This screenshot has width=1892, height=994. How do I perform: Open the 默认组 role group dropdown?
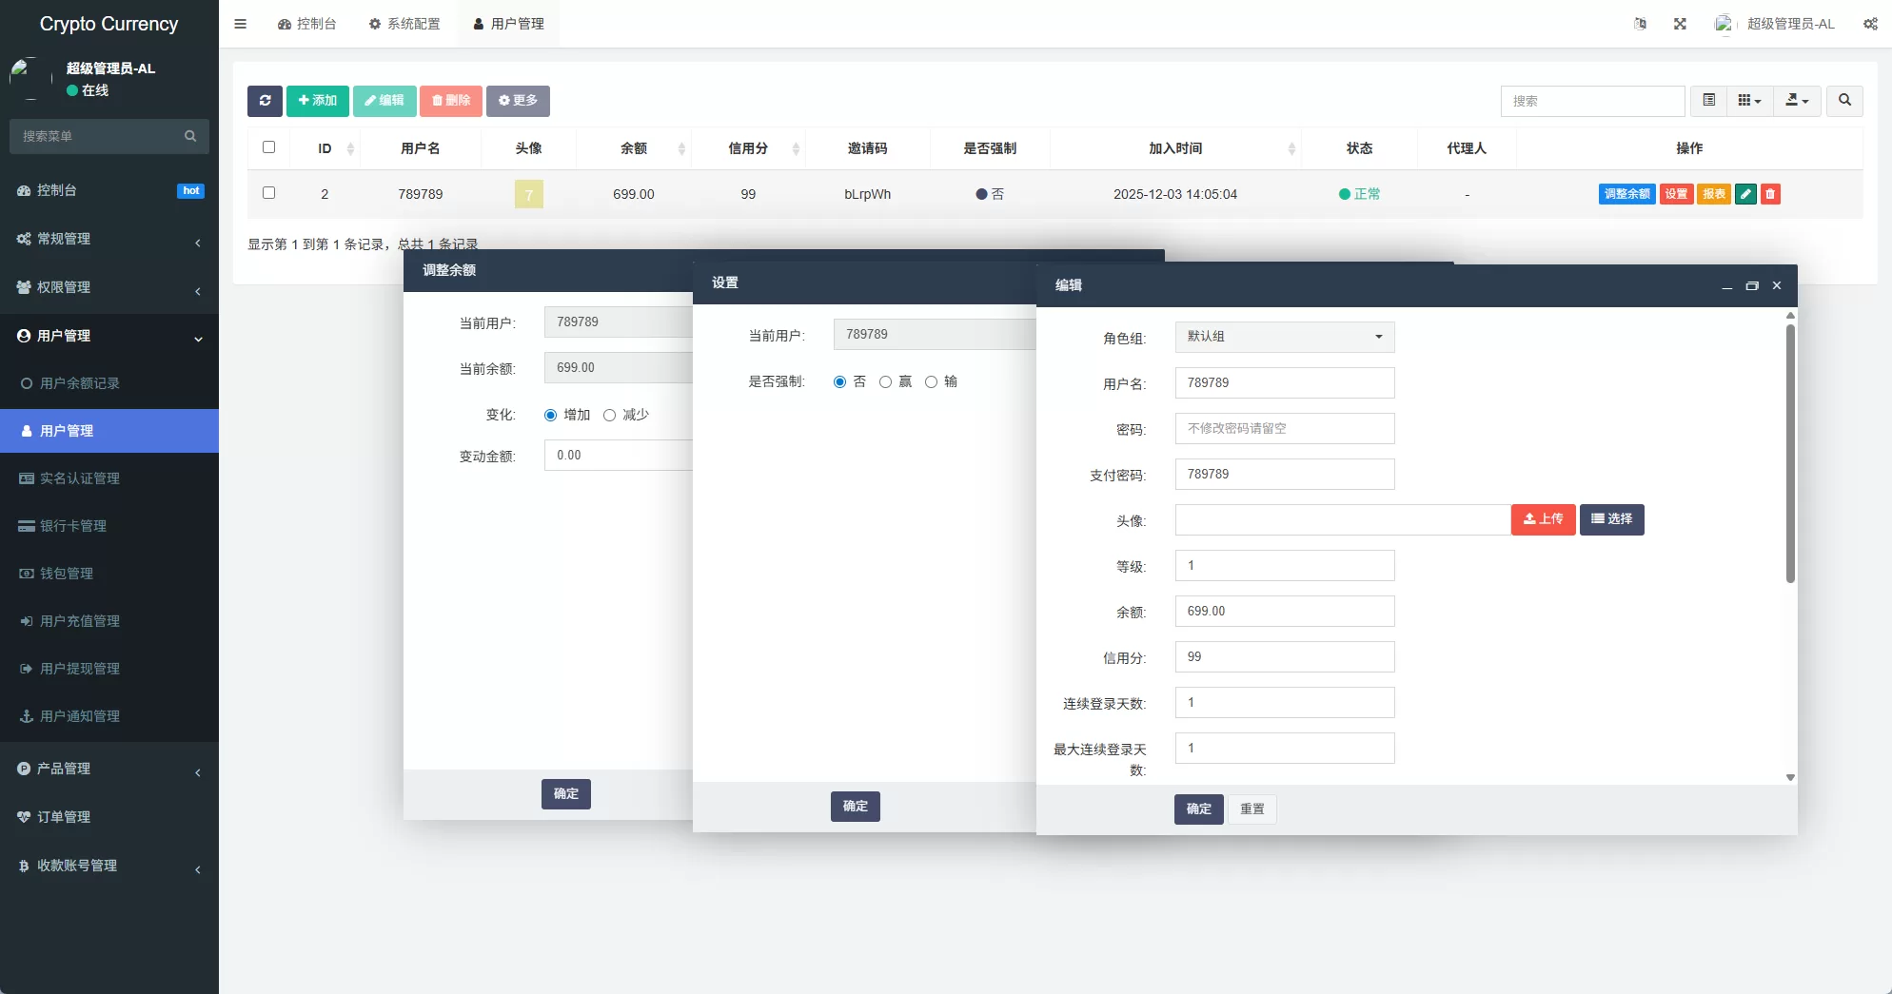(1283, 336)
